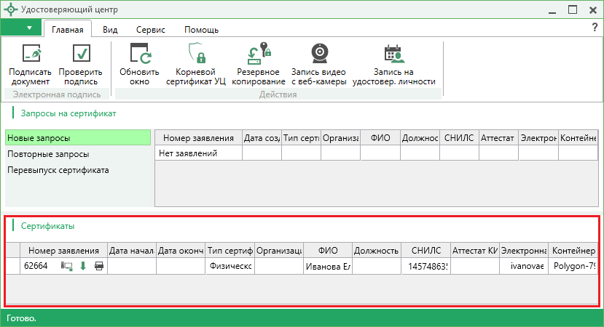
Task: Click the help question mark button
Action: pyautogui.click(x=594, y=28)
